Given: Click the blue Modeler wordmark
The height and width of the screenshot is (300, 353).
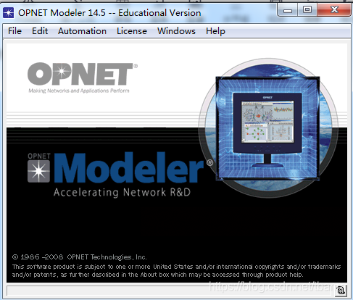Looking at the screenshot, I should 128,167.
